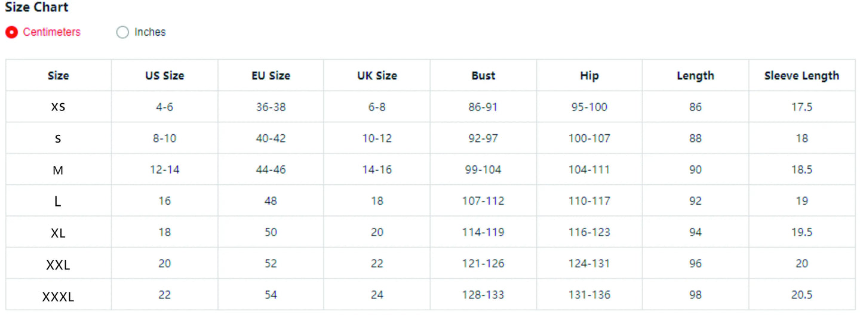
Task: Click the XS size row label
Action: pyautogui.click(x=58, y=107)
